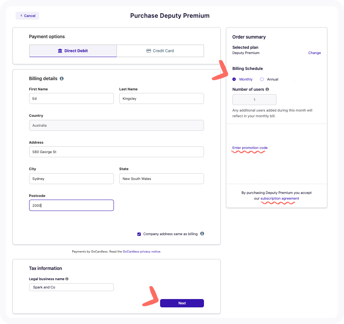Click the info icon beside Number of users
Image resolution: width=344 pixels, height=324 pixels.
pyautogui.click(x=268, y=89)
